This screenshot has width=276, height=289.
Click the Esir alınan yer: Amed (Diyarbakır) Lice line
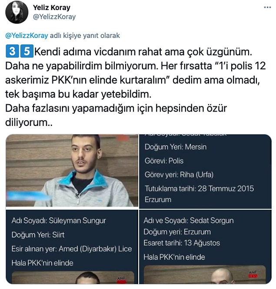pos(71,249)
